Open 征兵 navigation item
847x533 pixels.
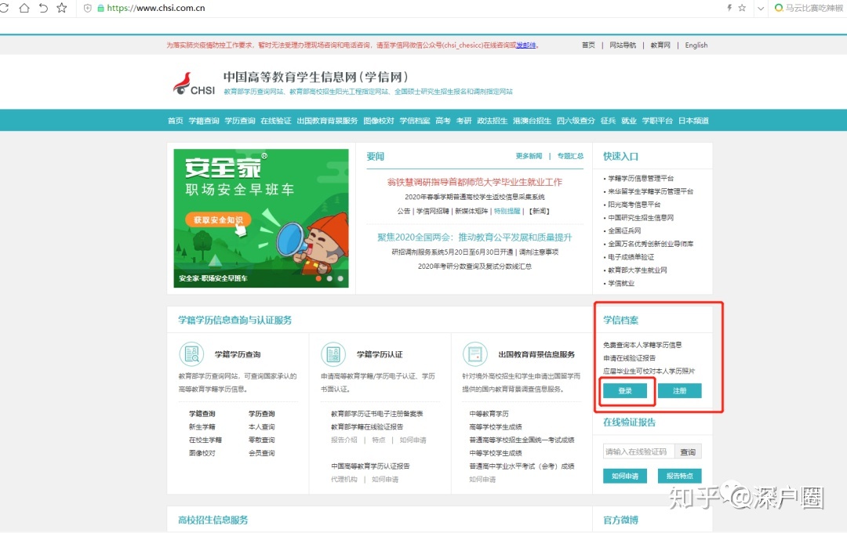click(608, 121)
